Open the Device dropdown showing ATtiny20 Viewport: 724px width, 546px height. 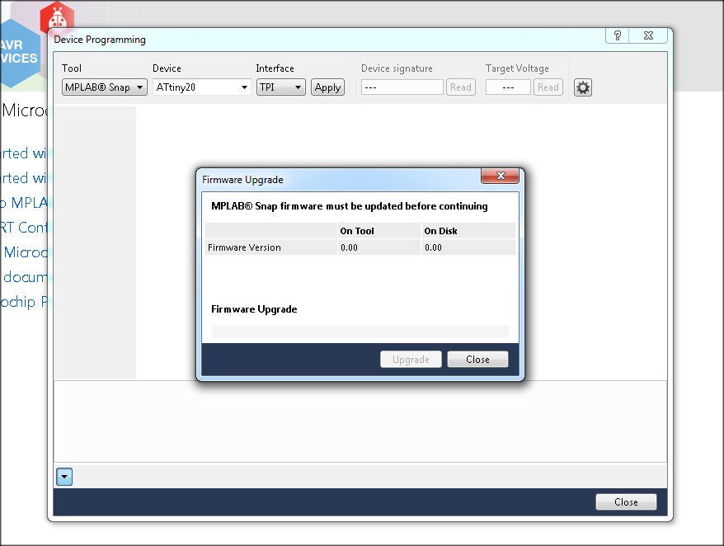pyautogui.click(x=202, y=87)
